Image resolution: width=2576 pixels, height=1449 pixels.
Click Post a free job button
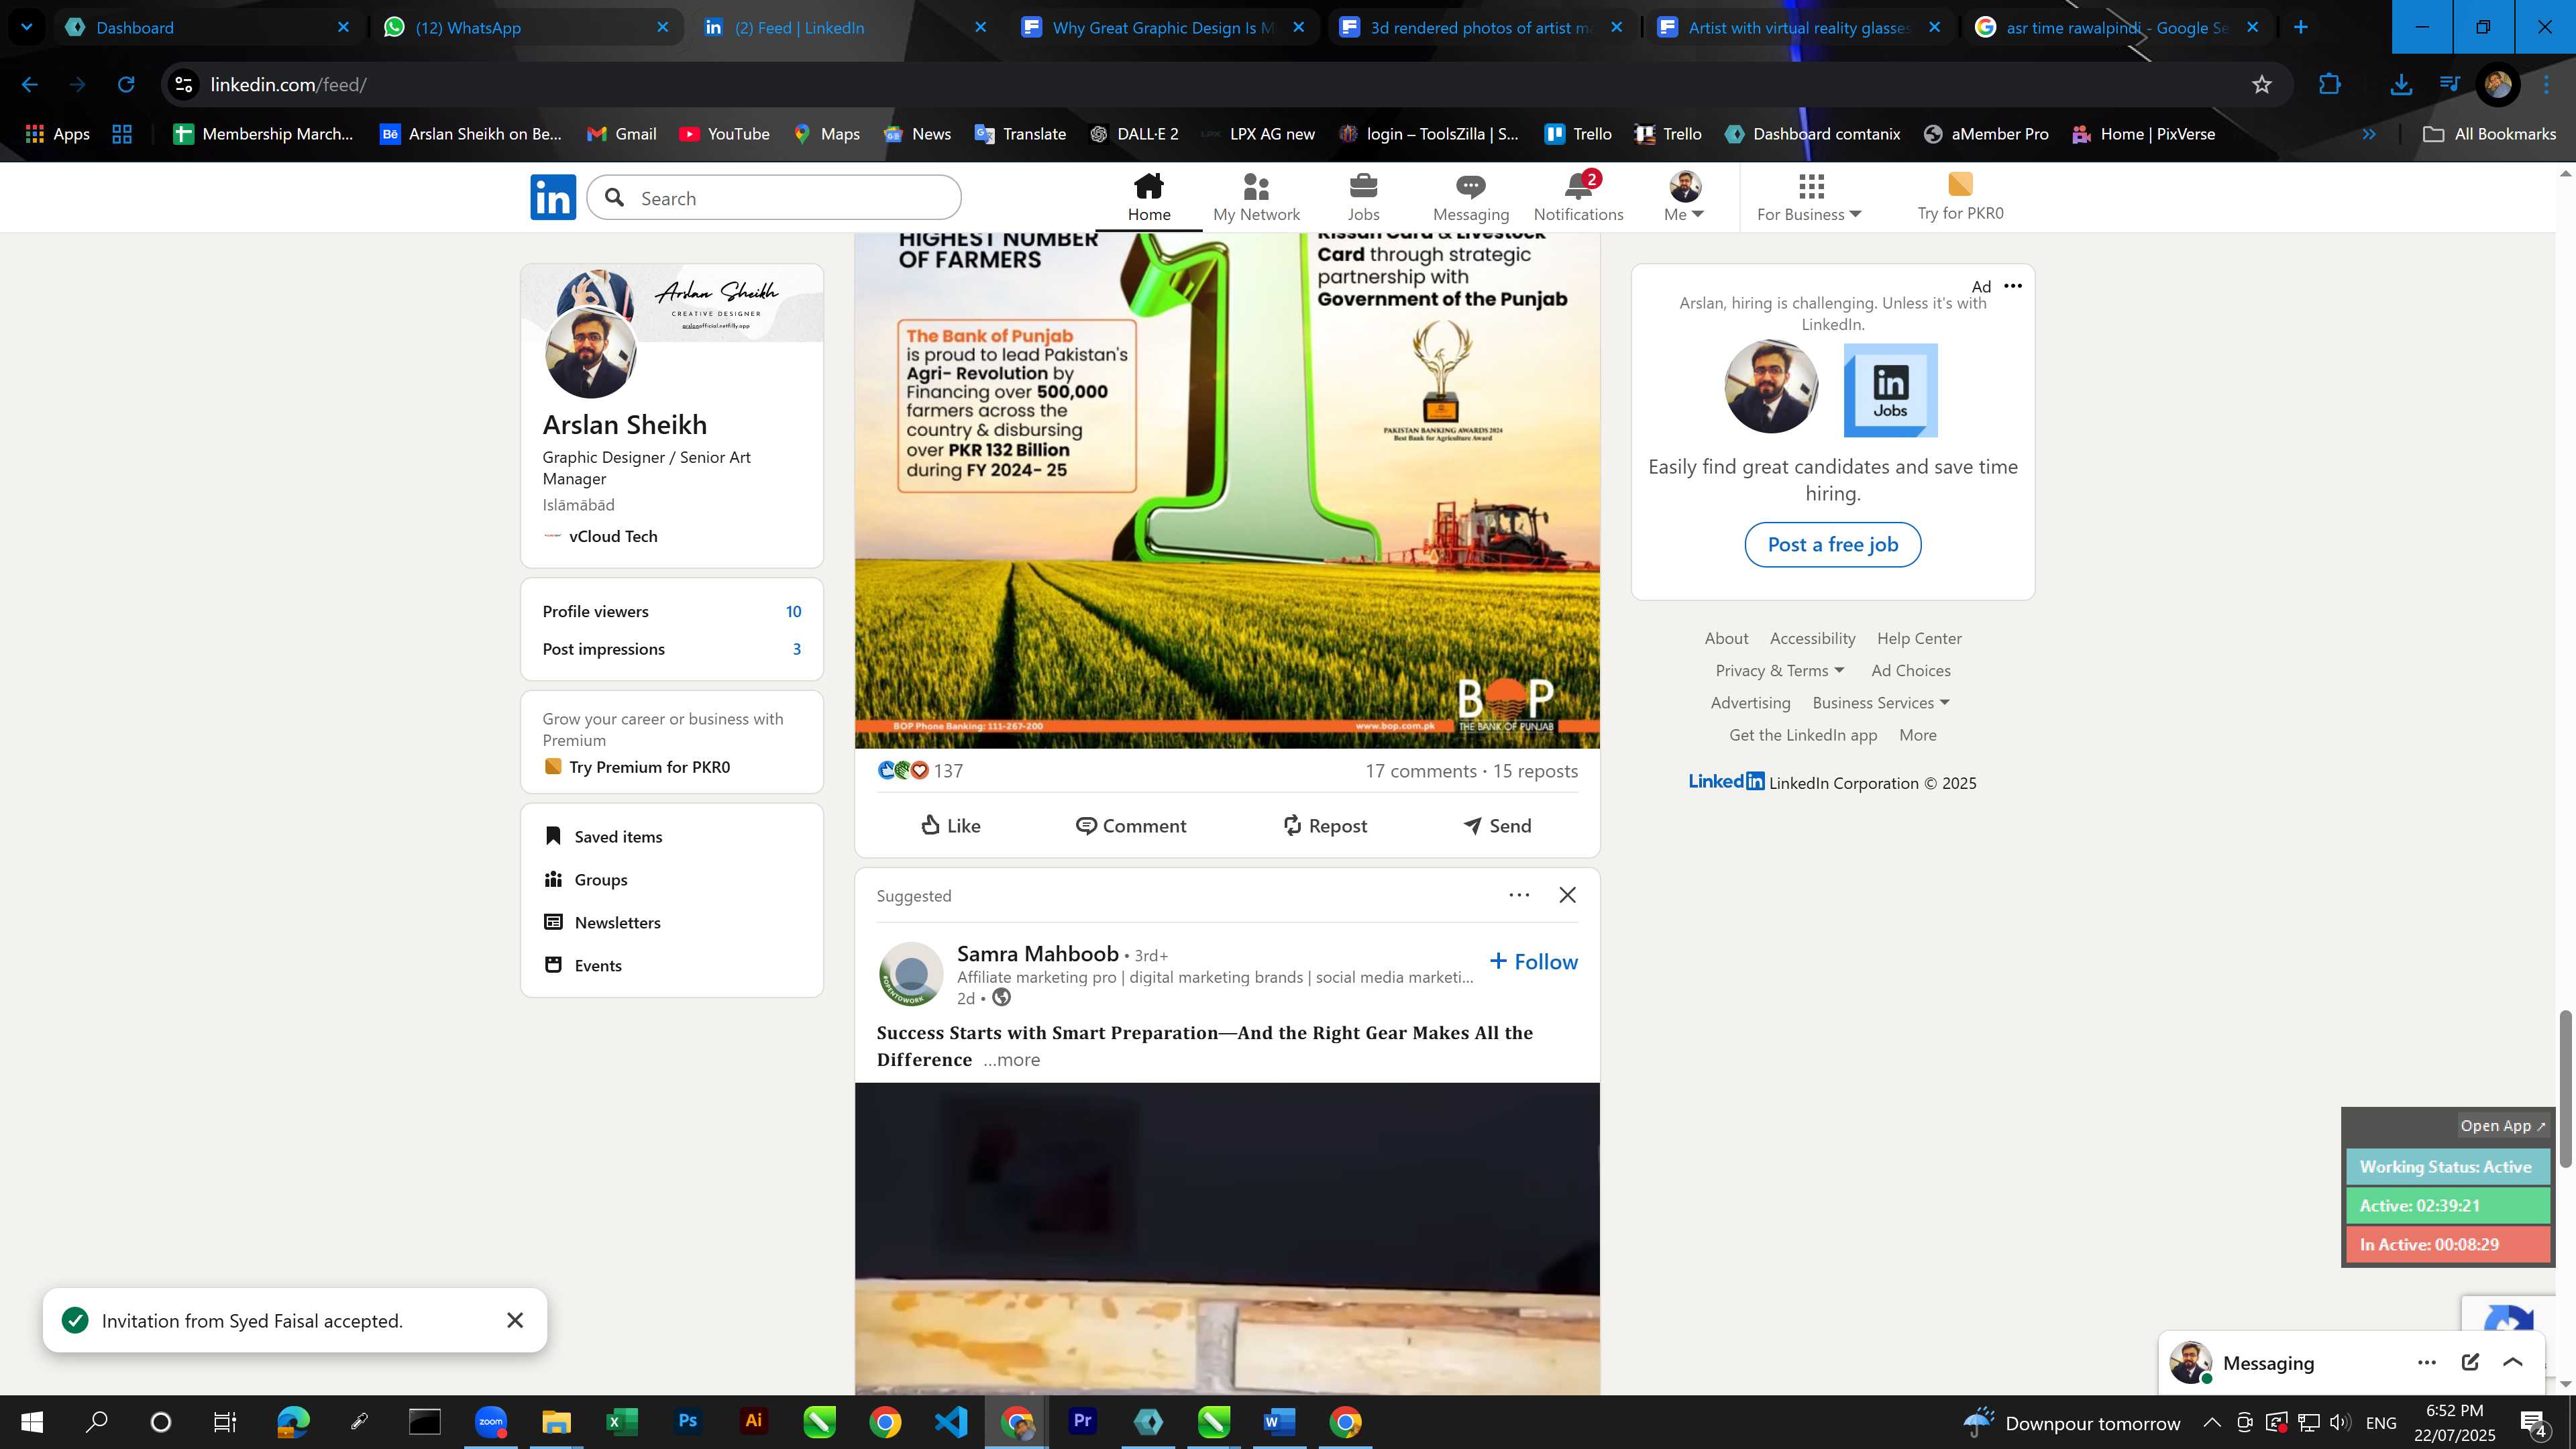1832,545
